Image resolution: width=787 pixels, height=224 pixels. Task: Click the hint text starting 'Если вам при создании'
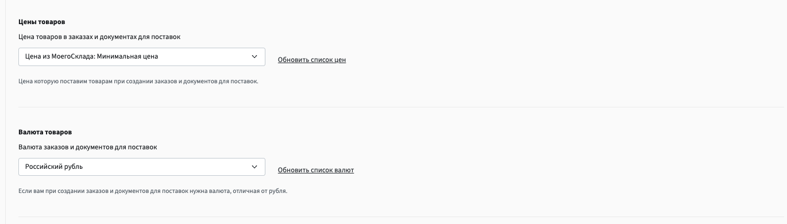153,191
